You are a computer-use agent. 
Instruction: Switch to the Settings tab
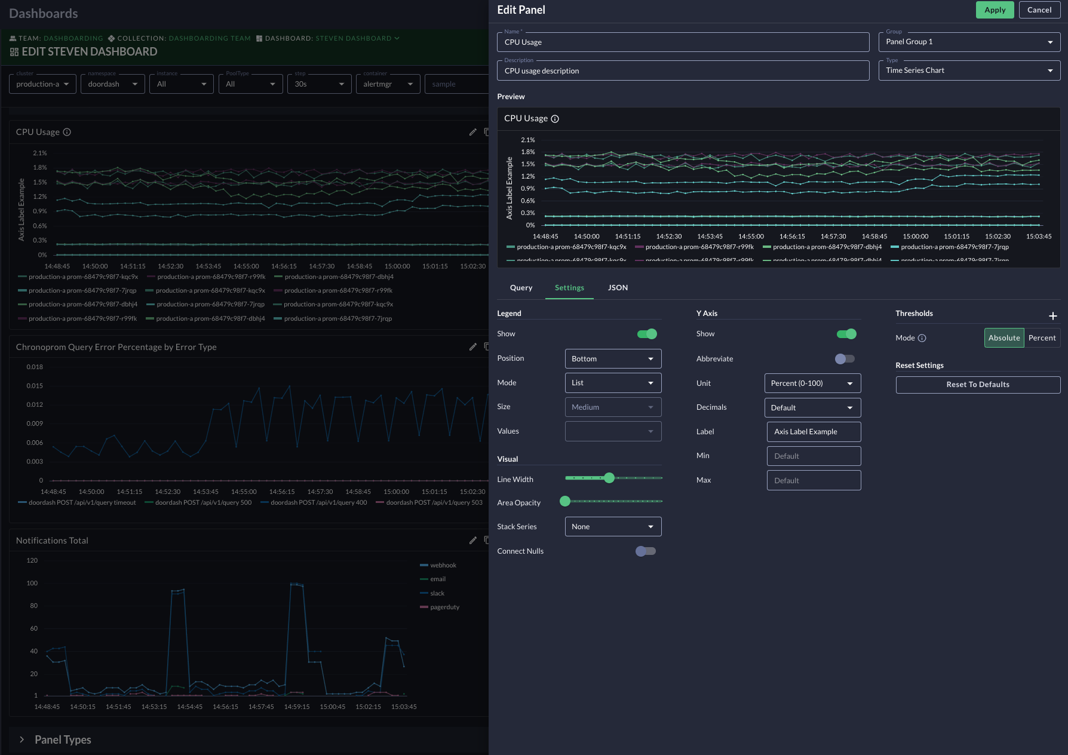click(x=569, y=288)
